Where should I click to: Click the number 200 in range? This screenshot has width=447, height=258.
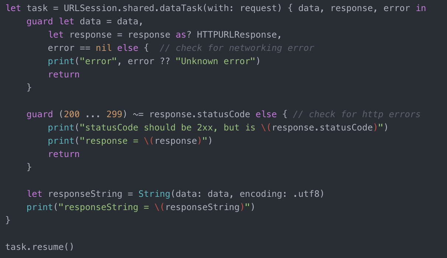(72, 114)
